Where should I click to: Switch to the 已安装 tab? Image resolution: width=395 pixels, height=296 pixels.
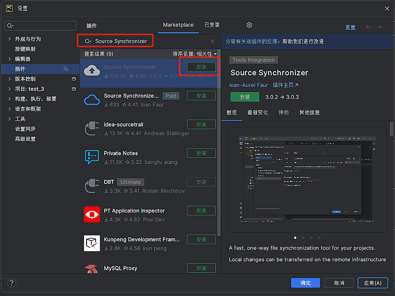(x=212, y=25)
